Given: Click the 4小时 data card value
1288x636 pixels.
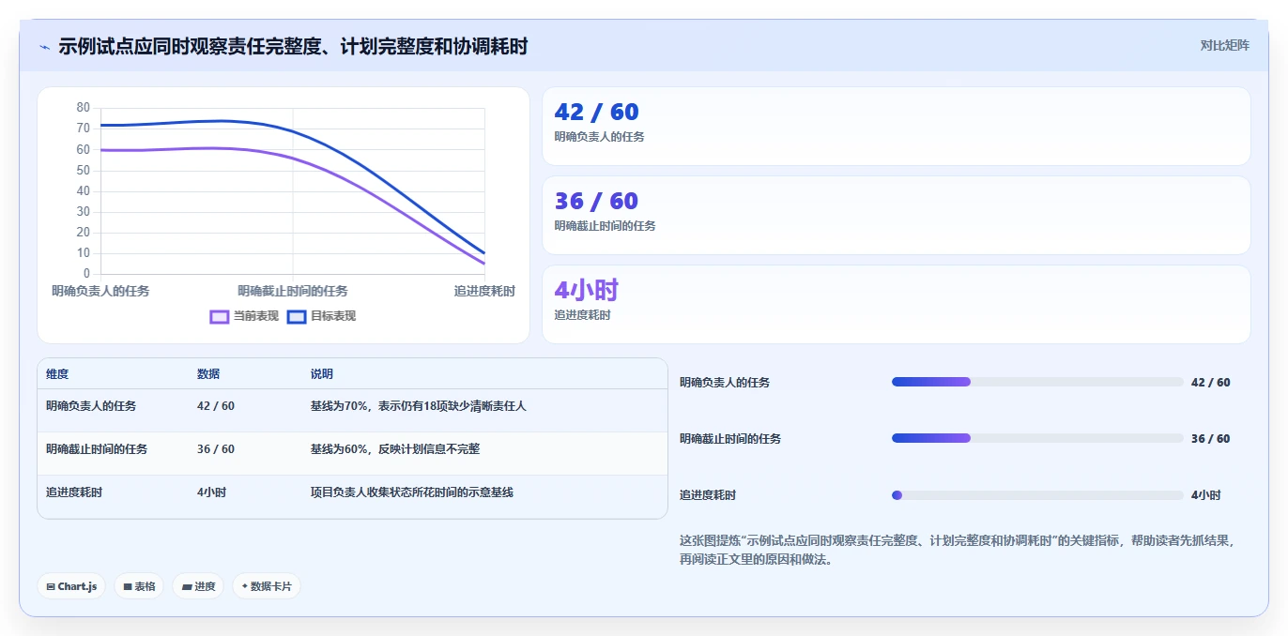Looking at the screenshot, I should (586, 290).
